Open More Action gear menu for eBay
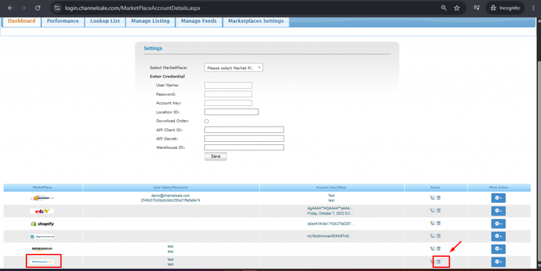 tap(498, 211)
